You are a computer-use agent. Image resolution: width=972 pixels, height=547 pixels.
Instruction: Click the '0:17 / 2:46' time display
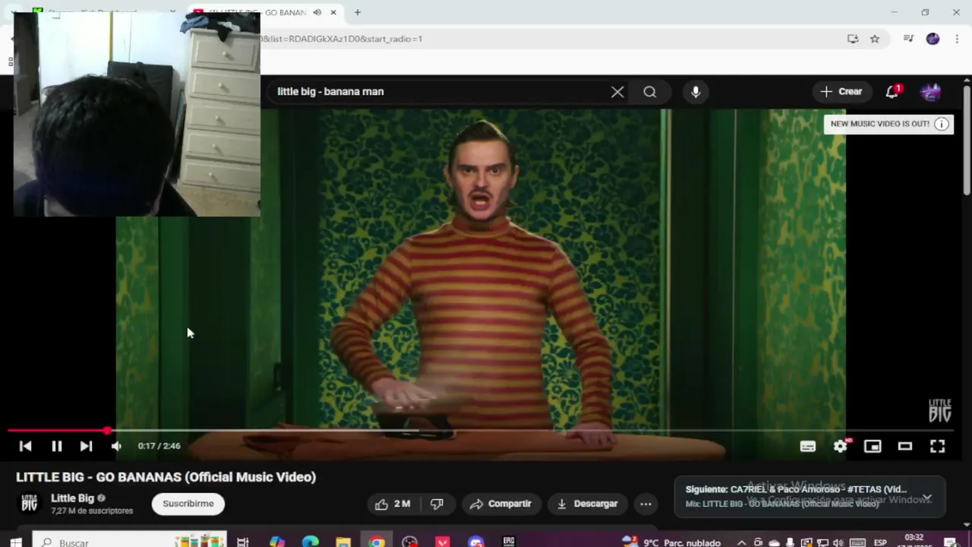(x=159, y=446)
